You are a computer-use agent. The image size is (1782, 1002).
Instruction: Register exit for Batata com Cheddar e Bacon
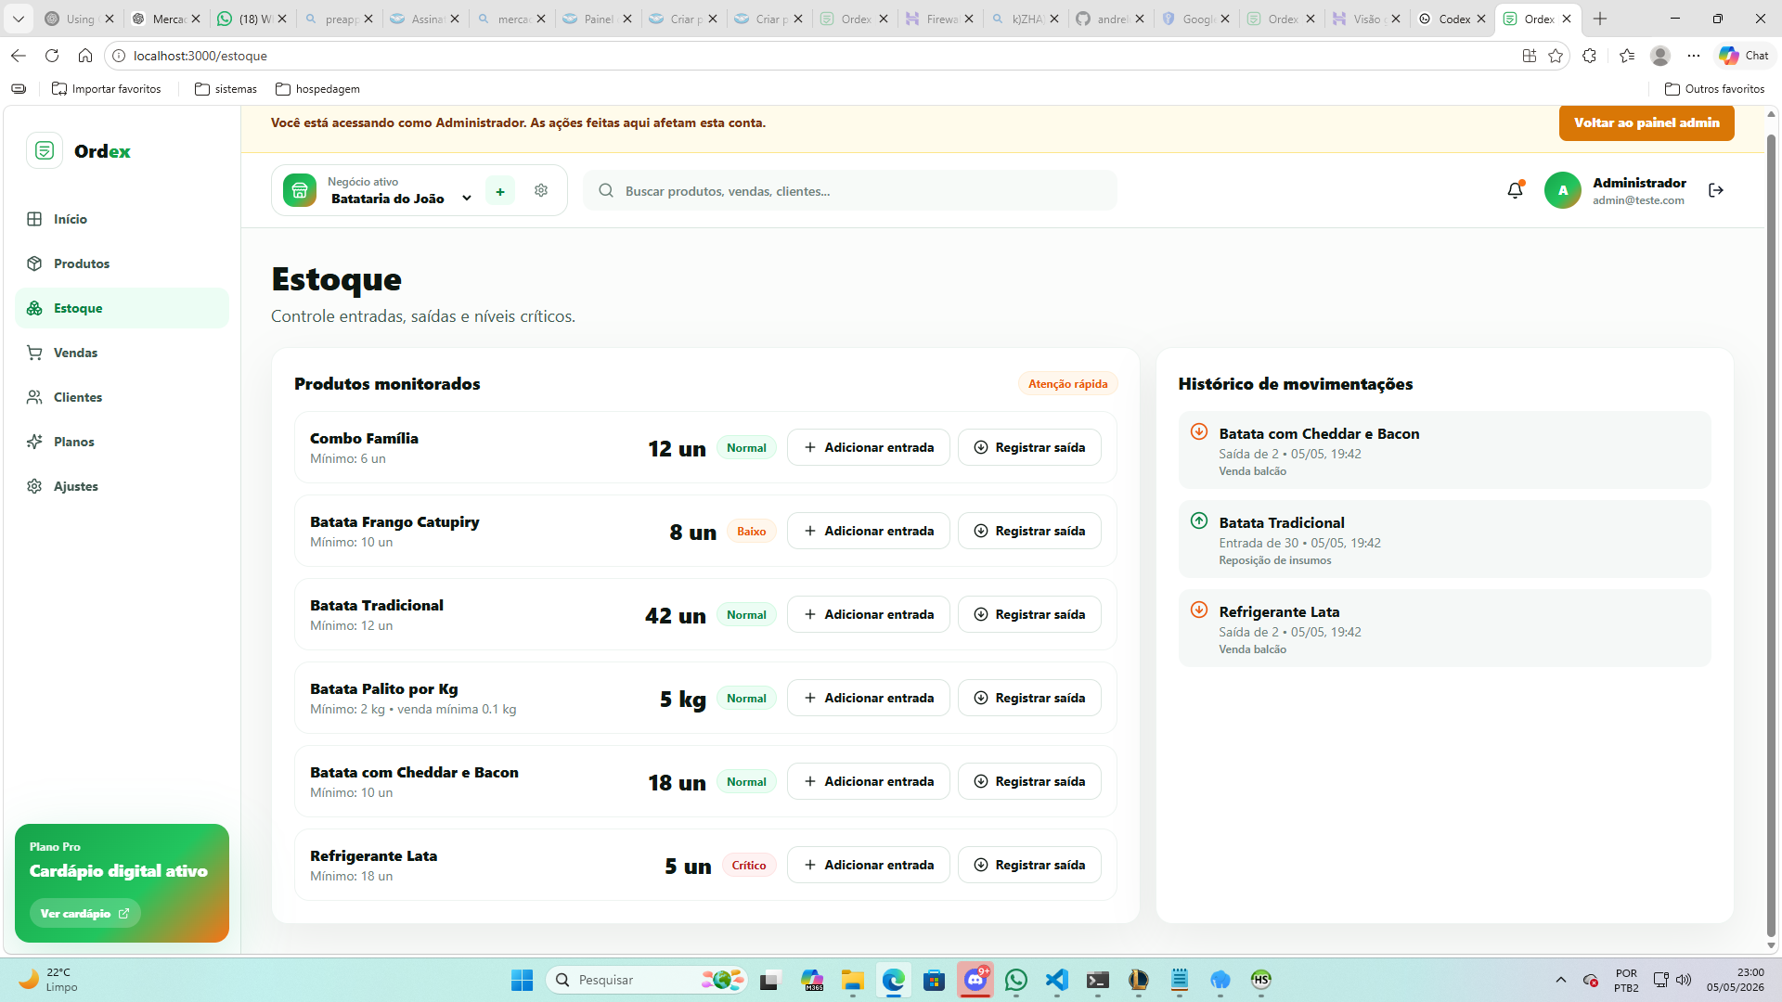(1029, 781)
